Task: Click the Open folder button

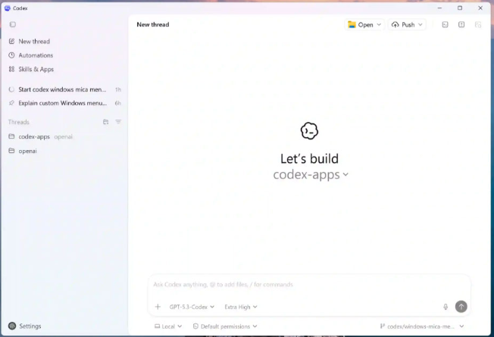Action: pyautogui.click(x=361, y=24)
